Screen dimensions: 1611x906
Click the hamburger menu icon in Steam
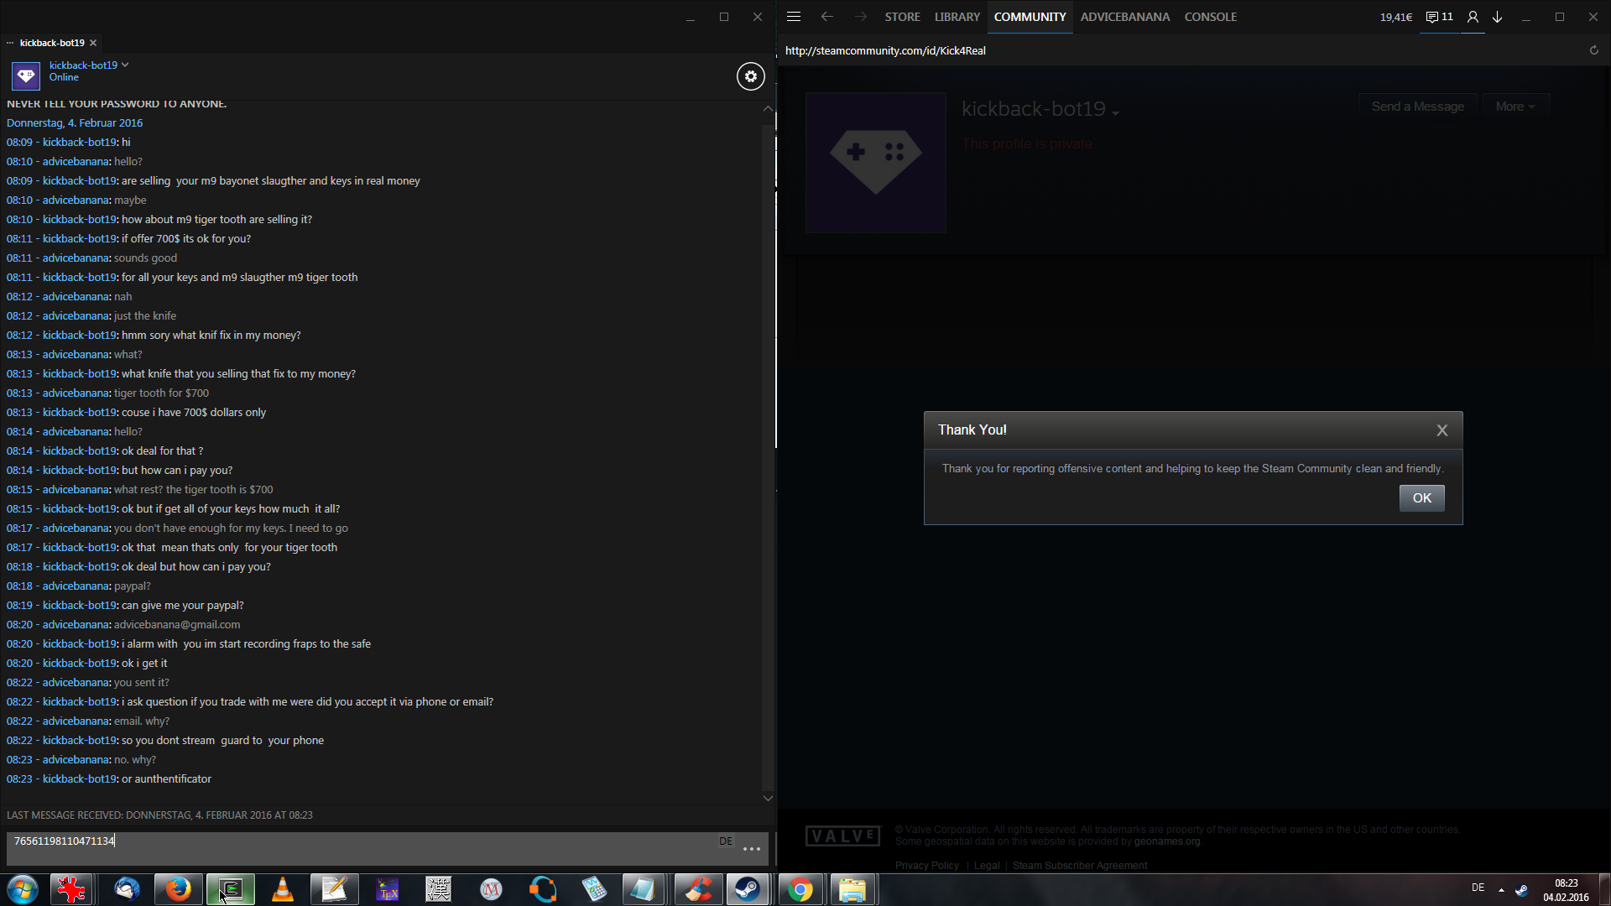pyautogui.click(x=794, y=17)
